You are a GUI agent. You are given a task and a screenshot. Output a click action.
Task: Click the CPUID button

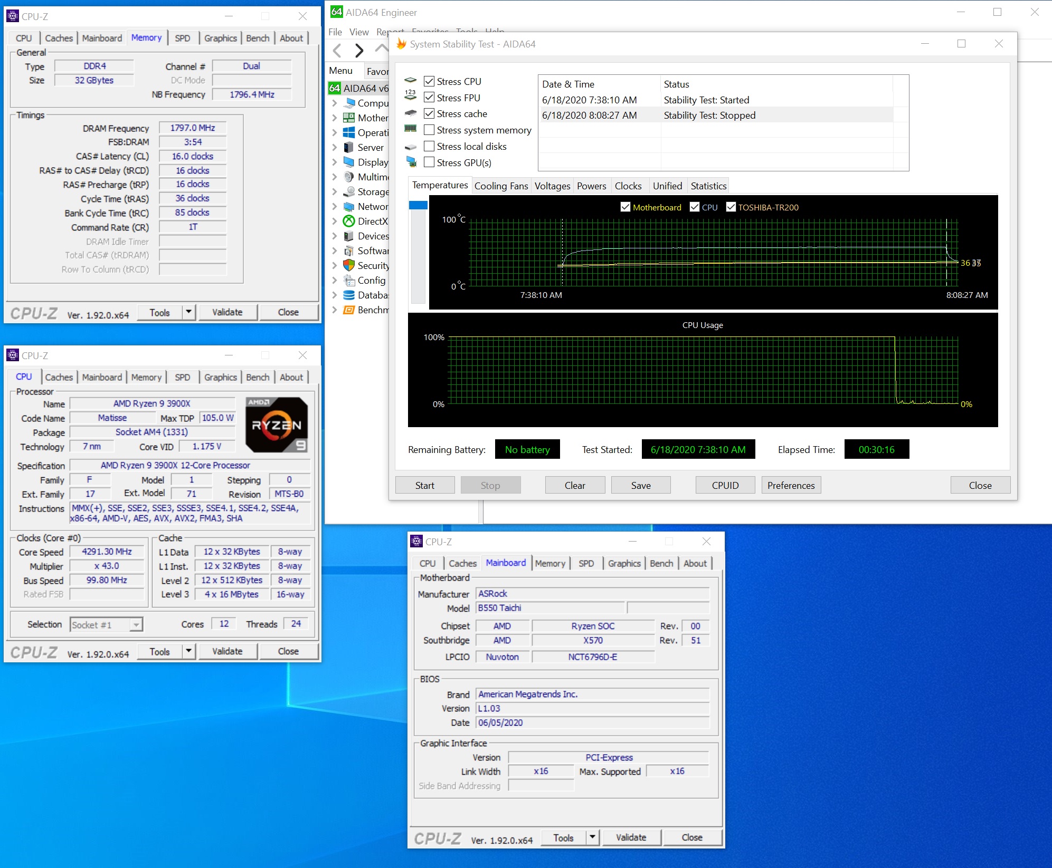tap(725, 485)
